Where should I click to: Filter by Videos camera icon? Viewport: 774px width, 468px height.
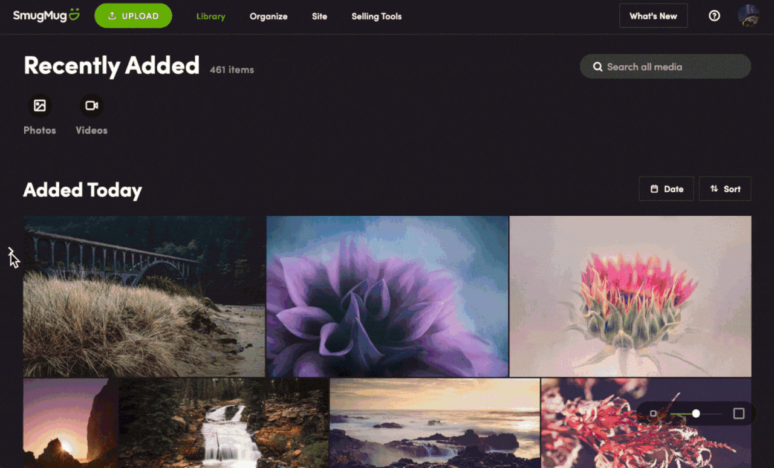[x=92, y=106]
